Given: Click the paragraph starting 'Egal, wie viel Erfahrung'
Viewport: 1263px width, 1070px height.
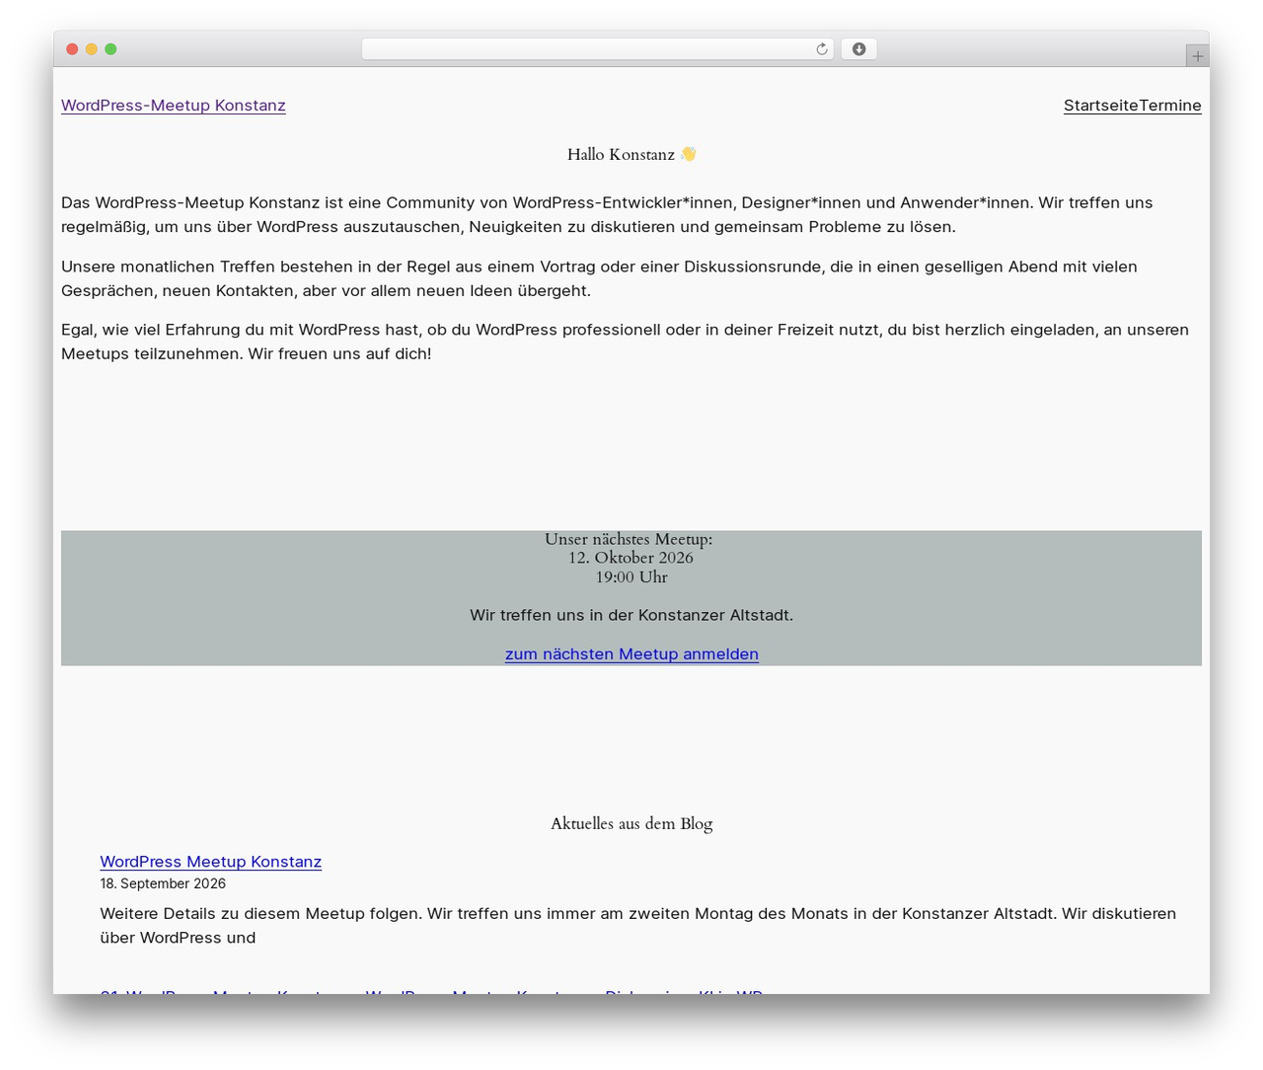Looking at the screenshot, I should pos(625,342).
